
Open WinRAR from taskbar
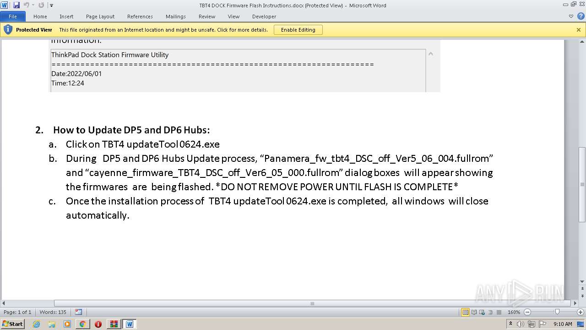point(114,324)
